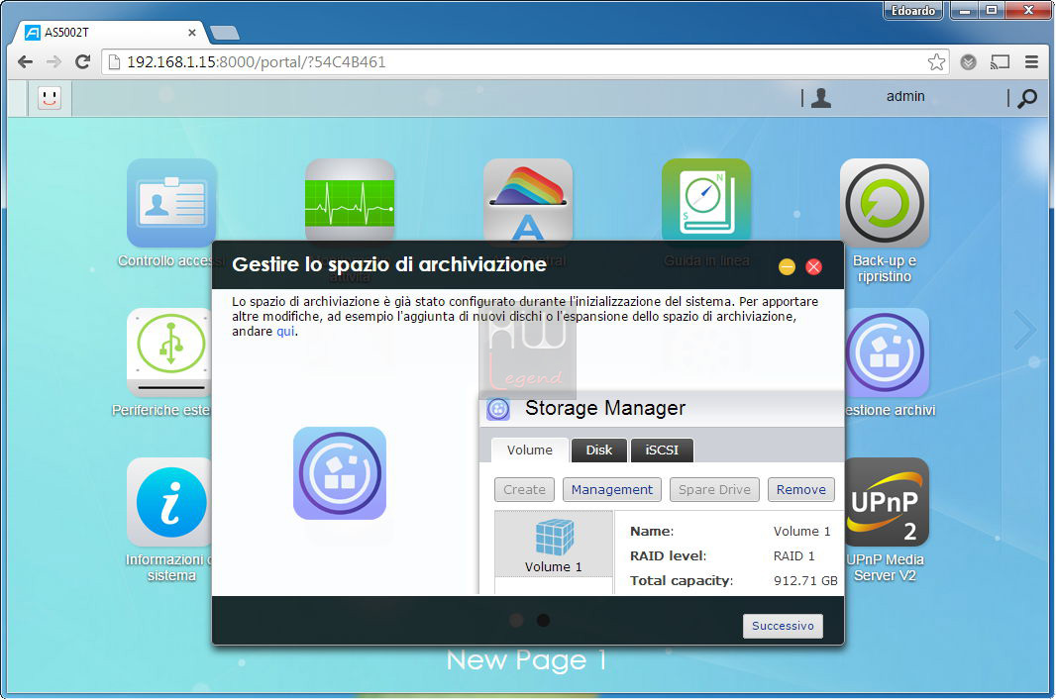The width and height of the screenshot is (1056, 700).
Task: Select the second wizard page dot
Action: pyautogui.click(x=543, y=620)
